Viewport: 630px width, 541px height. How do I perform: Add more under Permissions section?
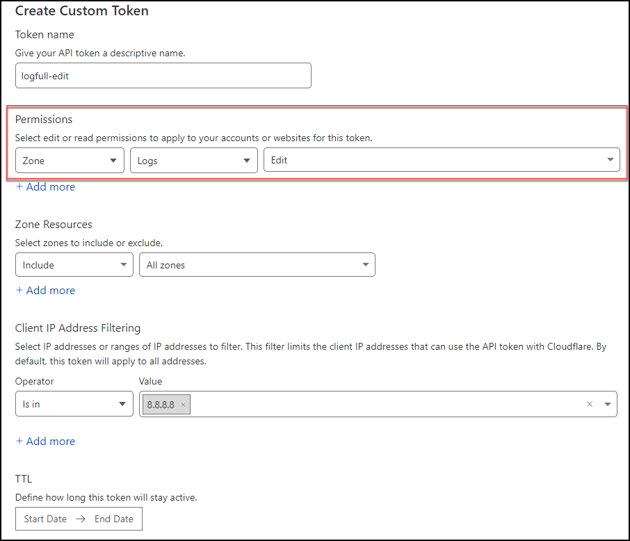tap(45, 187)
